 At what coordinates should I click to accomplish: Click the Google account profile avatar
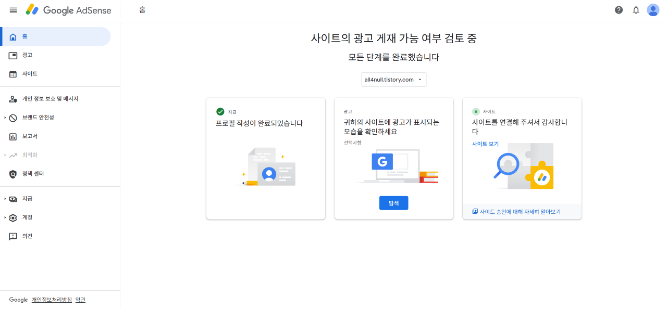[x=653, y=10]
